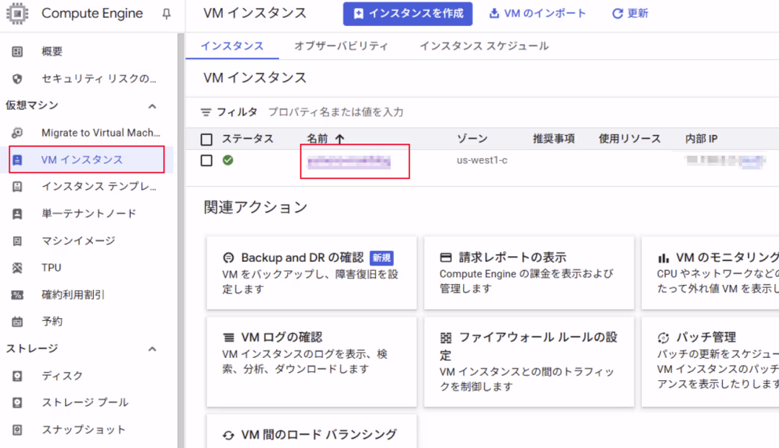779x448 pixels.
Task: Open the blurred instance name link
Action: click(349, 162)
